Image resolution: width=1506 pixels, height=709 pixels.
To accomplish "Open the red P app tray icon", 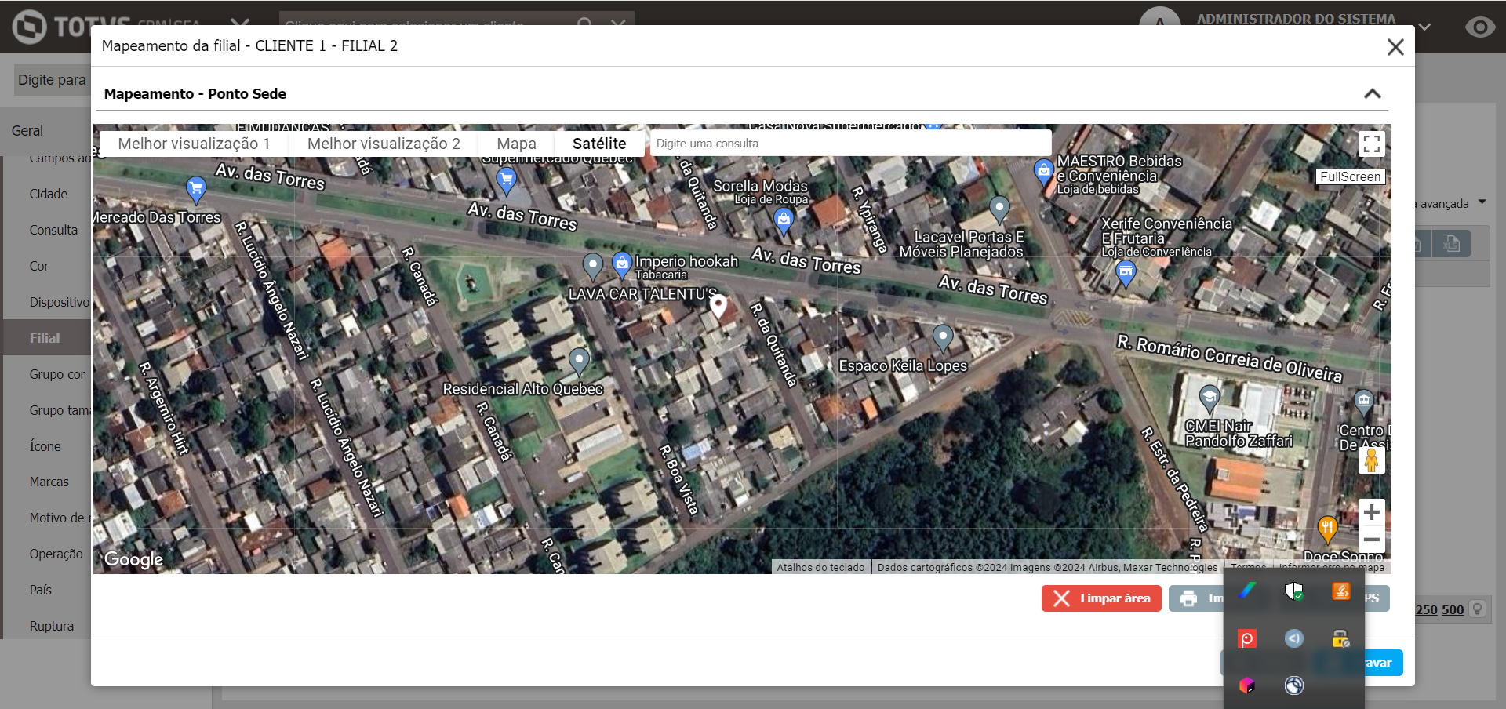I will pyautogui.click(x=1247, y=638).
